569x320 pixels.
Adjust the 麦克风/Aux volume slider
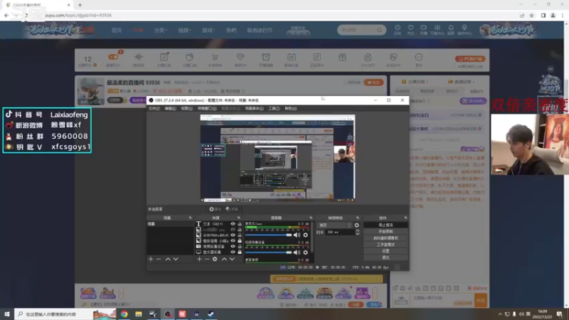point(268,235)
